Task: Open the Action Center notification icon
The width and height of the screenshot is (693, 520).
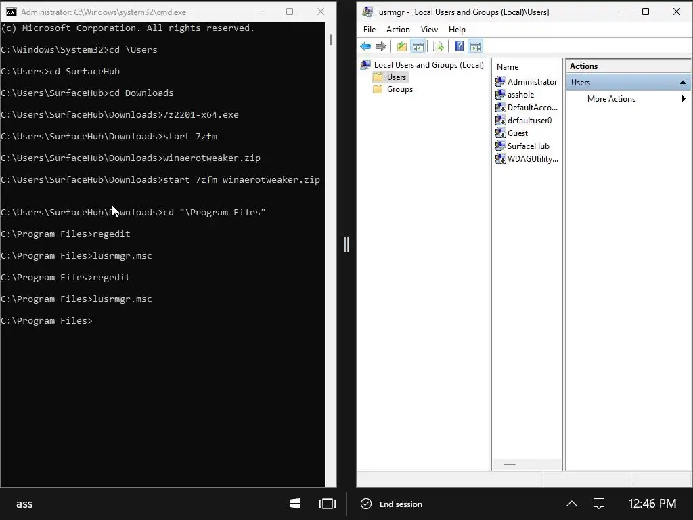Action: pos(599,504)
